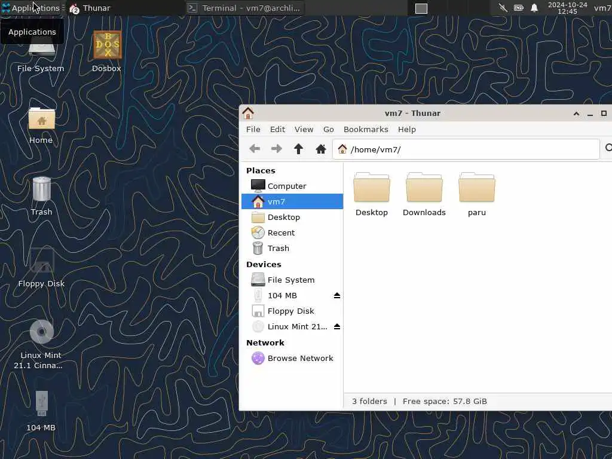Switch to the Terminal taskbar button
Image resolution: width=612 pixels, height=459 pixels.
[244, 8]
